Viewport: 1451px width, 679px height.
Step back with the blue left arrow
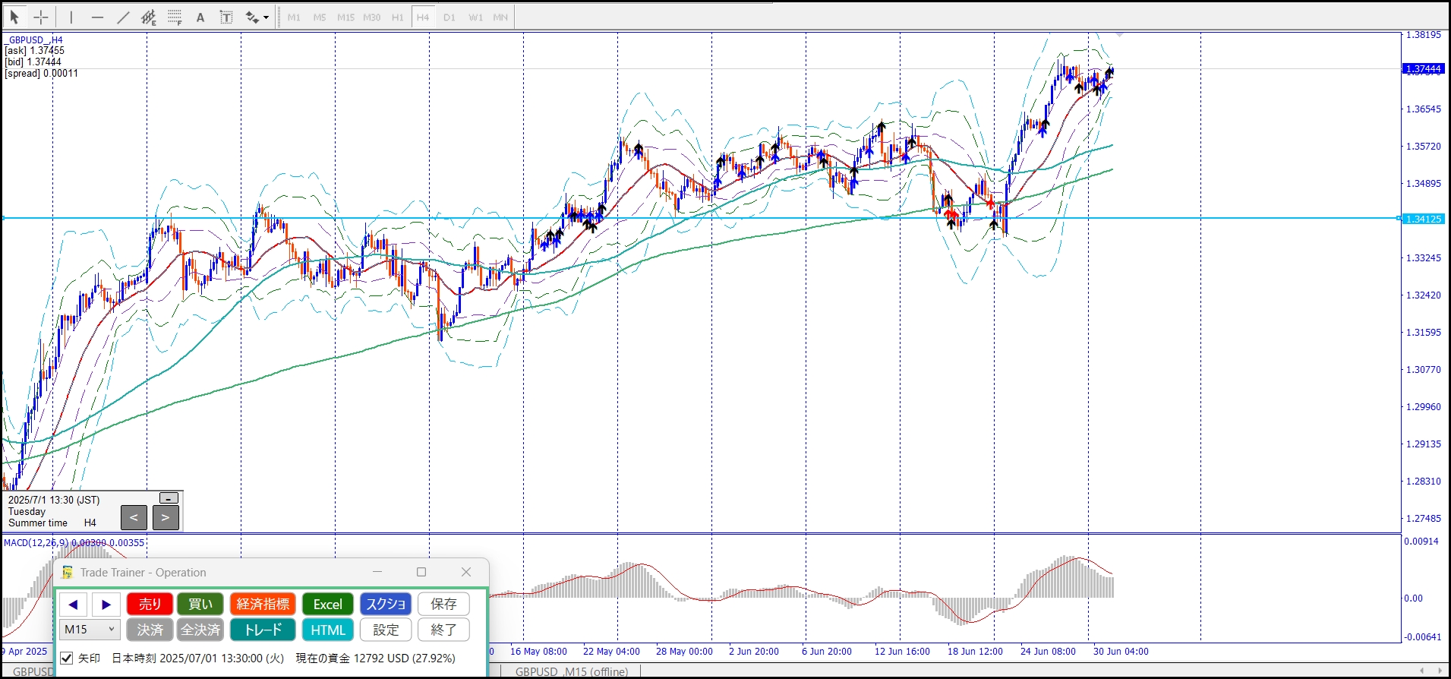coord(73,605)
